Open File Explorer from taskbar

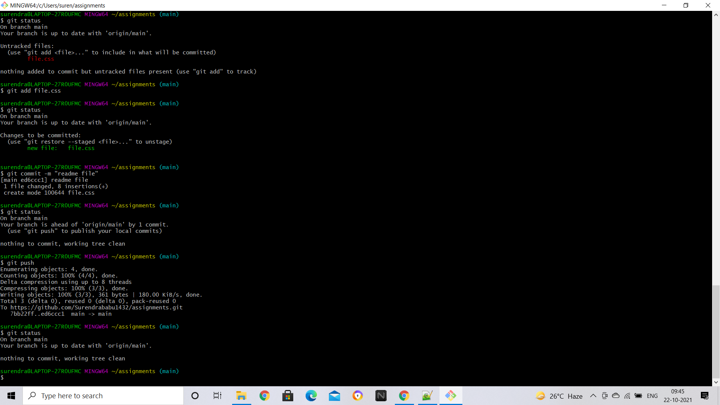(x=241, y=396)
